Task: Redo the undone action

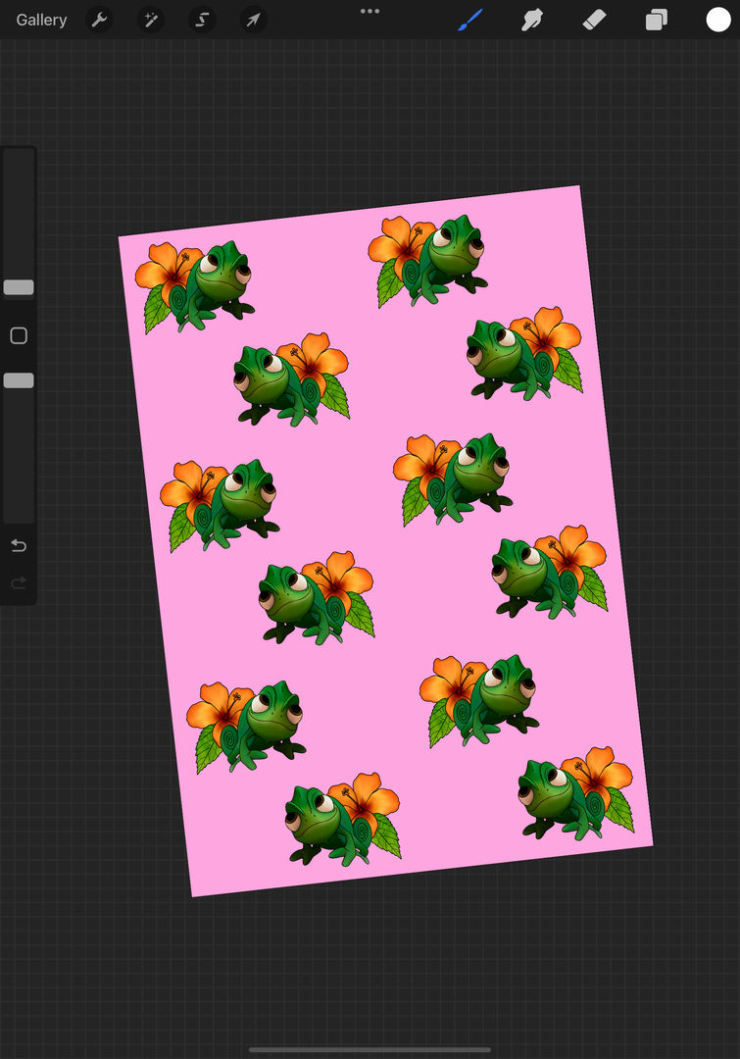Action: (19, 582)
